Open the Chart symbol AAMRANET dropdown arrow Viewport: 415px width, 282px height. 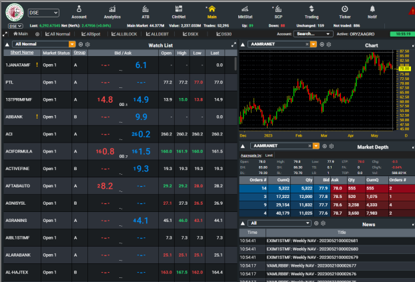point(314,44)
